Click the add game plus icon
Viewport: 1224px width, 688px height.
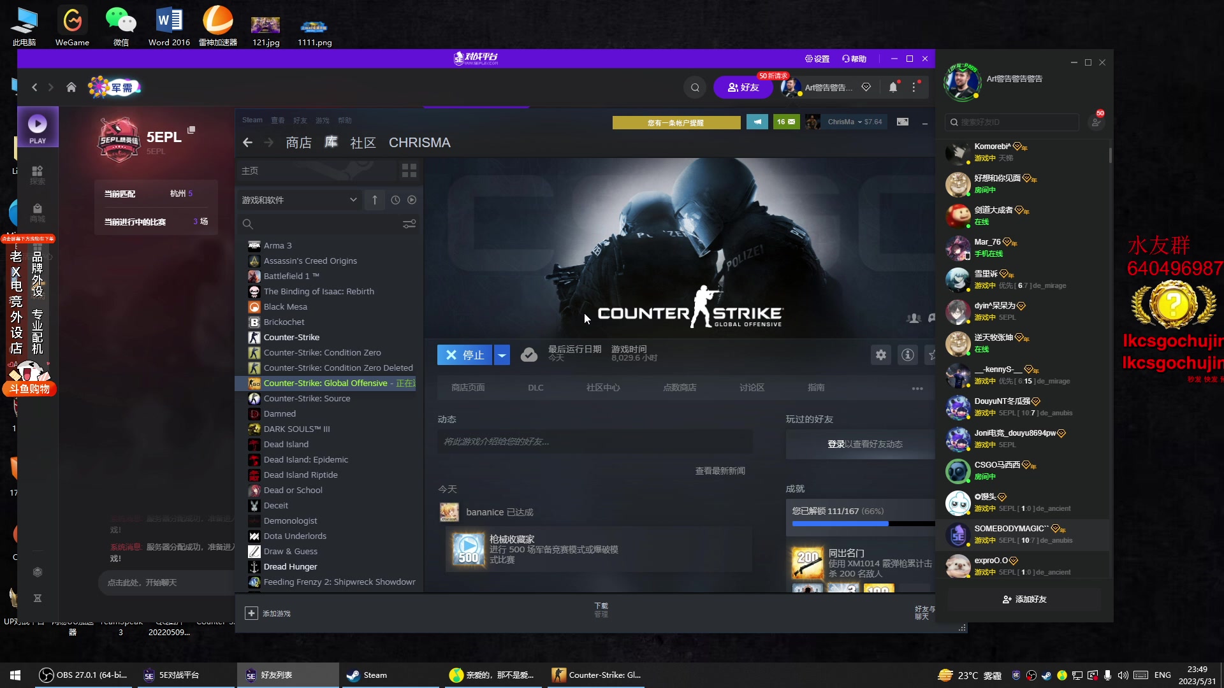pyautogui.click(x=251, y=613)
